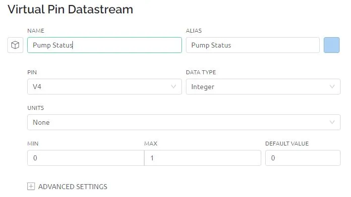The width and height of the screenshot is (351, 197).
Task: Open the Data Type dropdown showing Integer
Action: 263,87
